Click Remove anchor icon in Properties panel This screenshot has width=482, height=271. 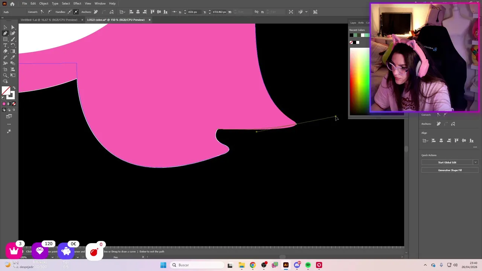[439, 124]
